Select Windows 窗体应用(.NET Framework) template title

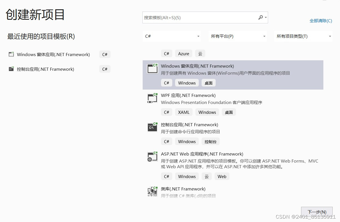[x=197, y=66]
